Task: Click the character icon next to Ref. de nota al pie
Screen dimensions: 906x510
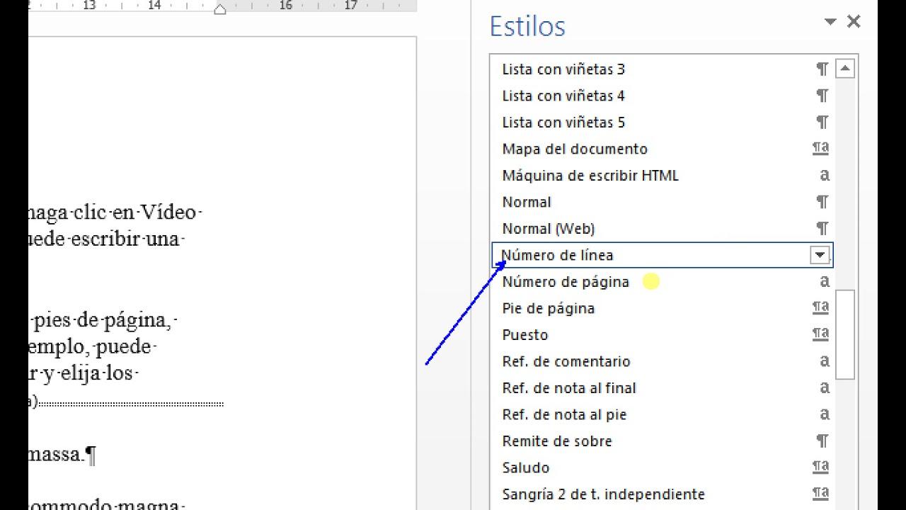Action: click(825, 414)
